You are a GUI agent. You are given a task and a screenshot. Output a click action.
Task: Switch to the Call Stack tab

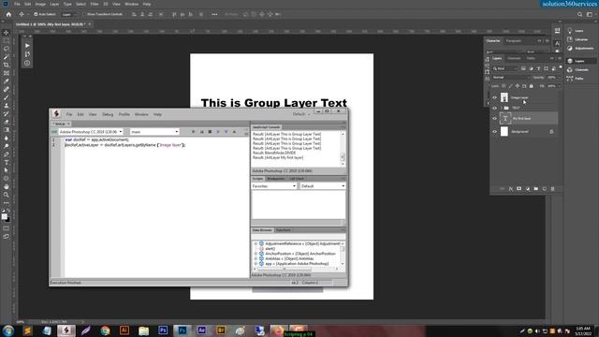click(x=296, y=179)
